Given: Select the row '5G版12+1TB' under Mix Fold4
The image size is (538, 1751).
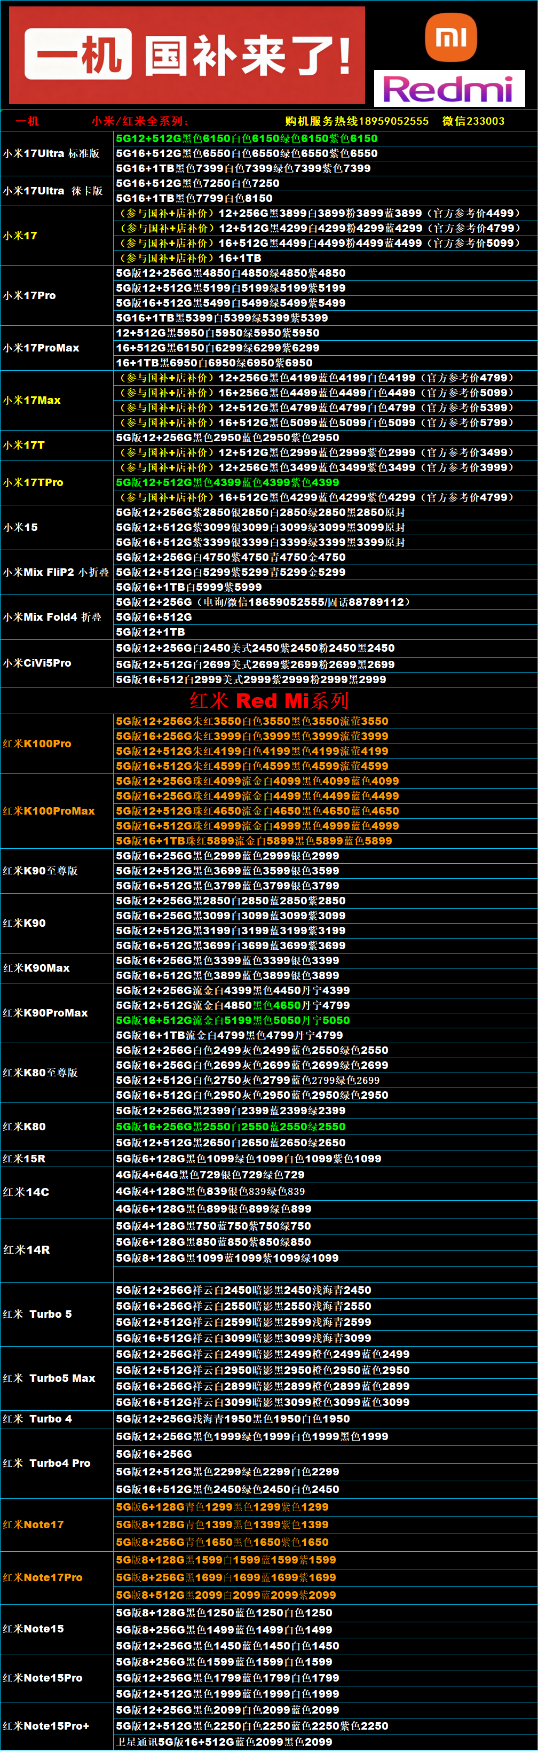Looking at the screenshot, I should coord(326,632).
